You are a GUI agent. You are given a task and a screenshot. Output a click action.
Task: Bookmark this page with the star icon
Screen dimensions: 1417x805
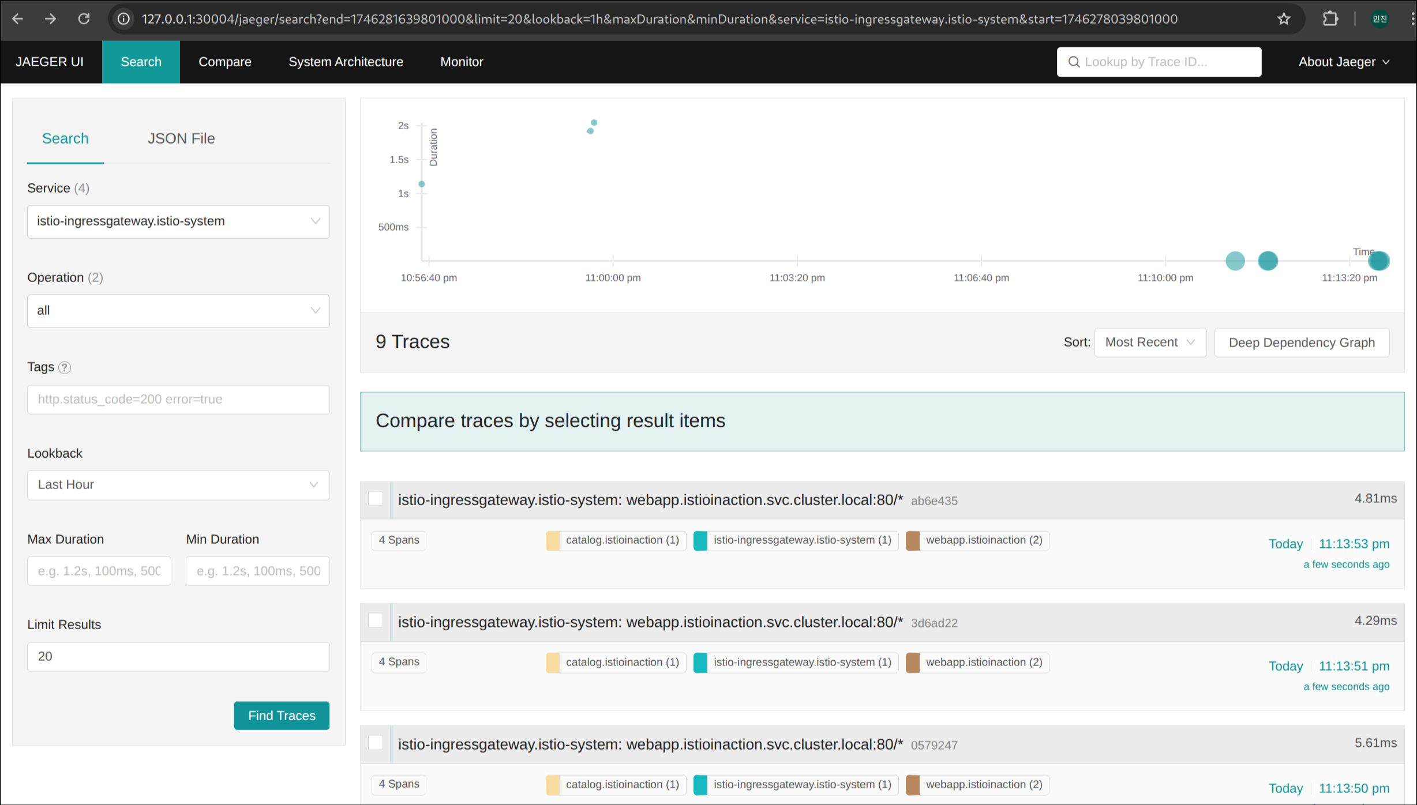1283,19
